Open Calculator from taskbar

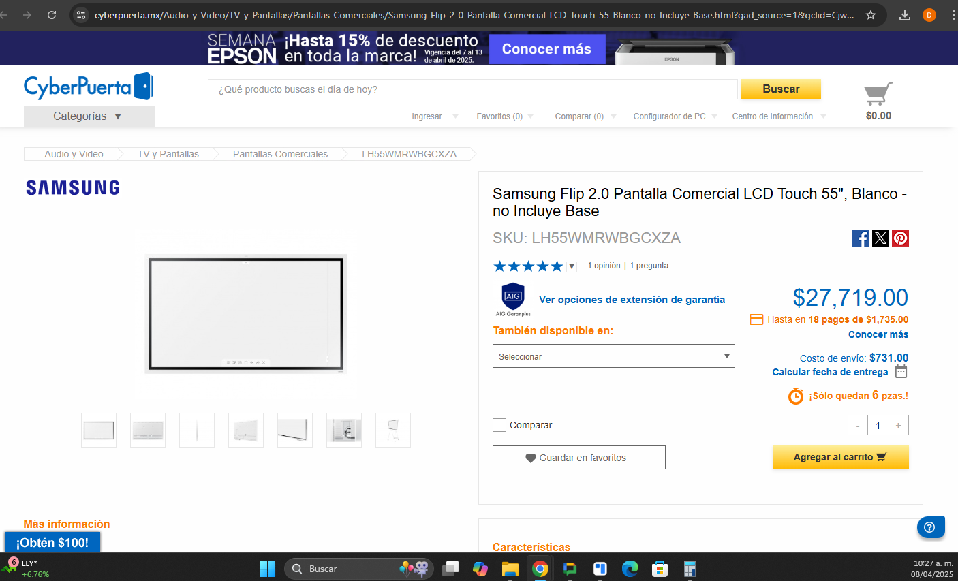click(x=690, y=569)
